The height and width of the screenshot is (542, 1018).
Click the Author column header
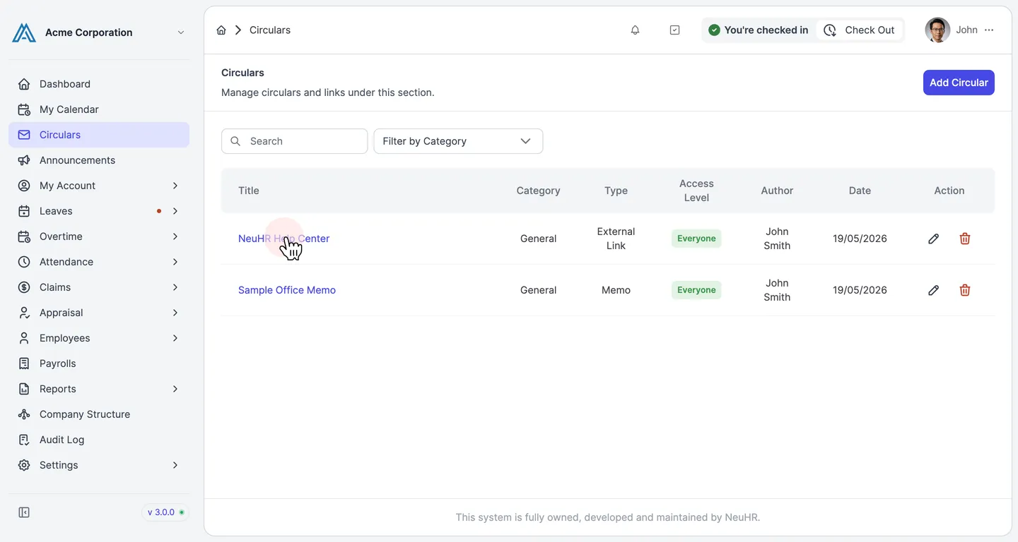[x=777, y=191]
